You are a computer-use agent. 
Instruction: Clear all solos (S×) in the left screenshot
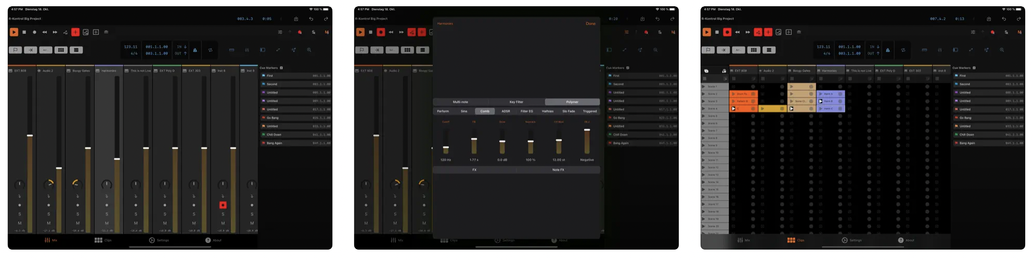[x=313, y=32]
